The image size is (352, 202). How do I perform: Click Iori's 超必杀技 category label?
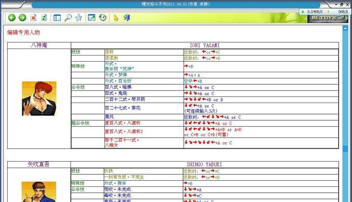[80, 123]
